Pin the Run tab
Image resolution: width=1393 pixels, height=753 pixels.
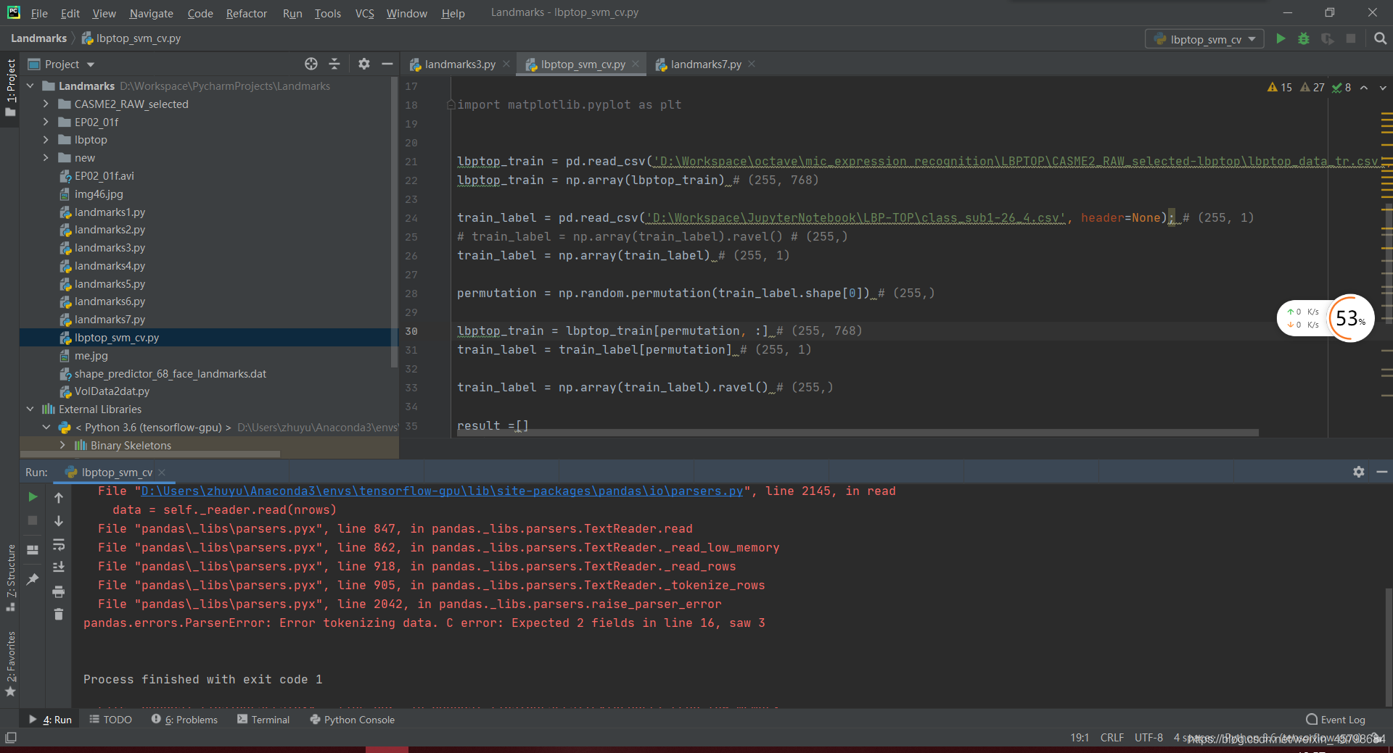tap(33, 579)
